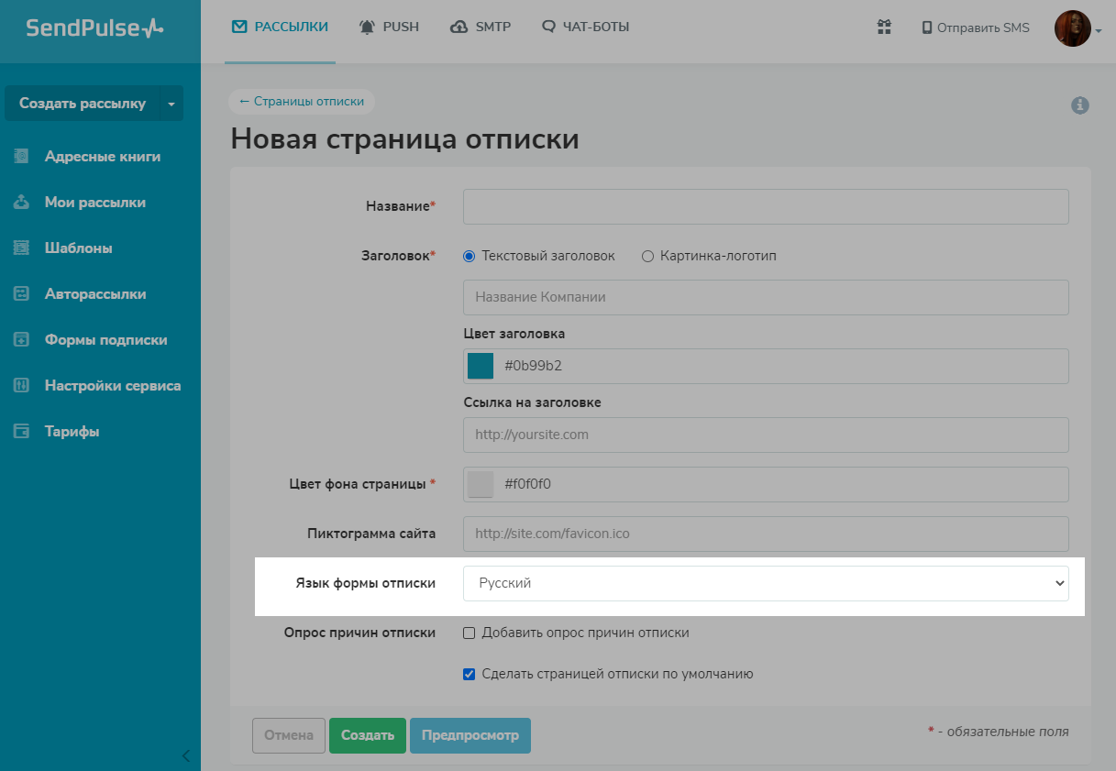Expand the Создать рассылку dropdown arrow
The width and height of the screenshot is (1116, 771).
[171, 104]
